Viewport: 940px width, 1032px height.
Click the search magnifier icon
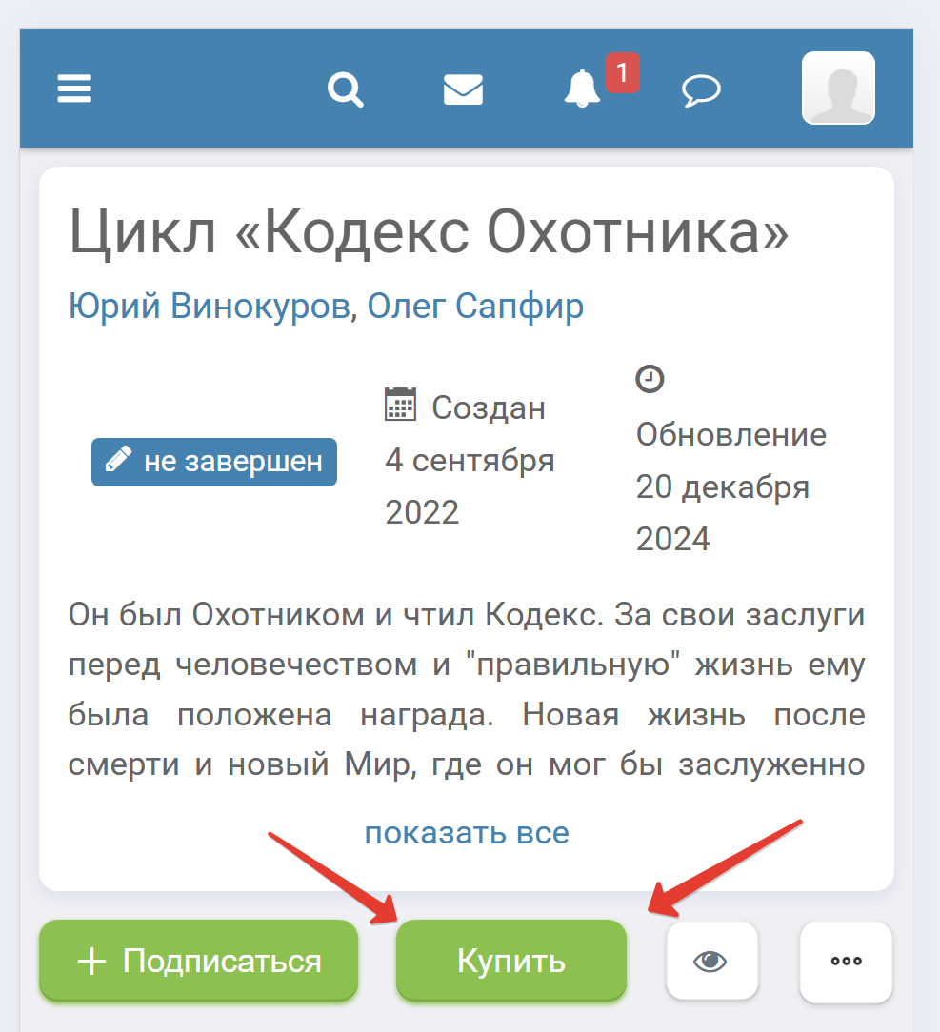point(345,89)
